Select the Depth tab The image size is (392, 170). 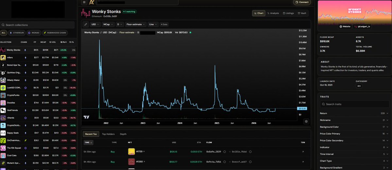123,134
